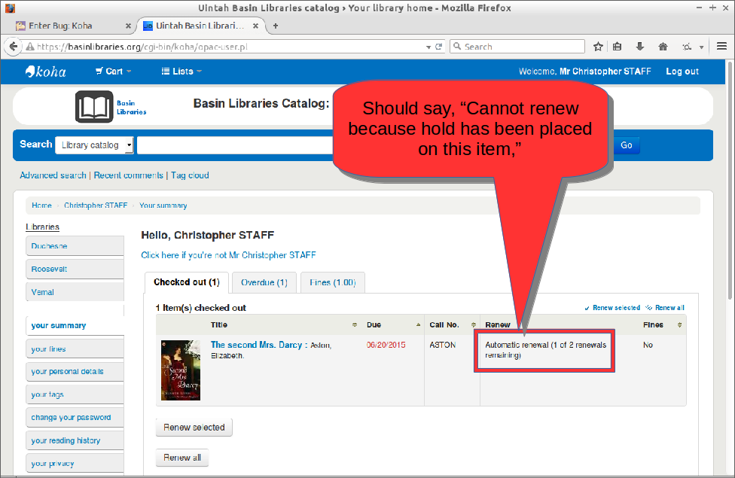The height and width of the screenshot is (478, 735).
Task: Go to Firefox home page icon
Action: 663,47
